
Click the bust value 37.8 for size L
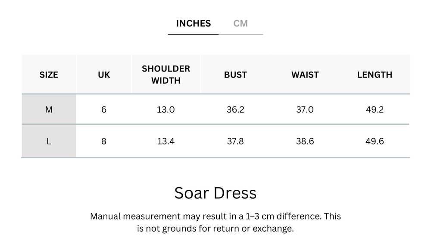tap(235, 141)
